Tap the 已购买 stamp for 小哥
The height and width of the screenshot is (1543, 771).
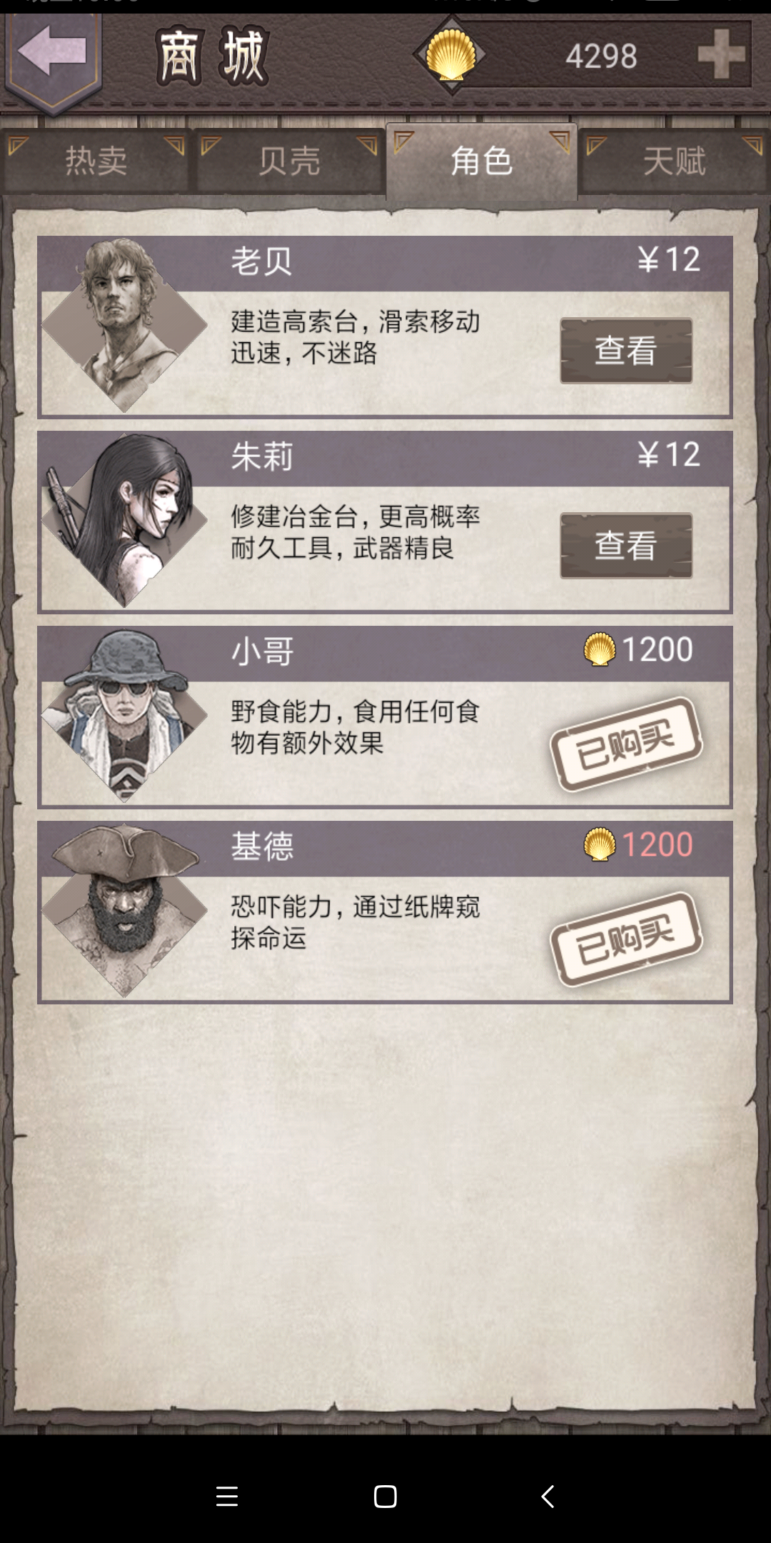626,744
